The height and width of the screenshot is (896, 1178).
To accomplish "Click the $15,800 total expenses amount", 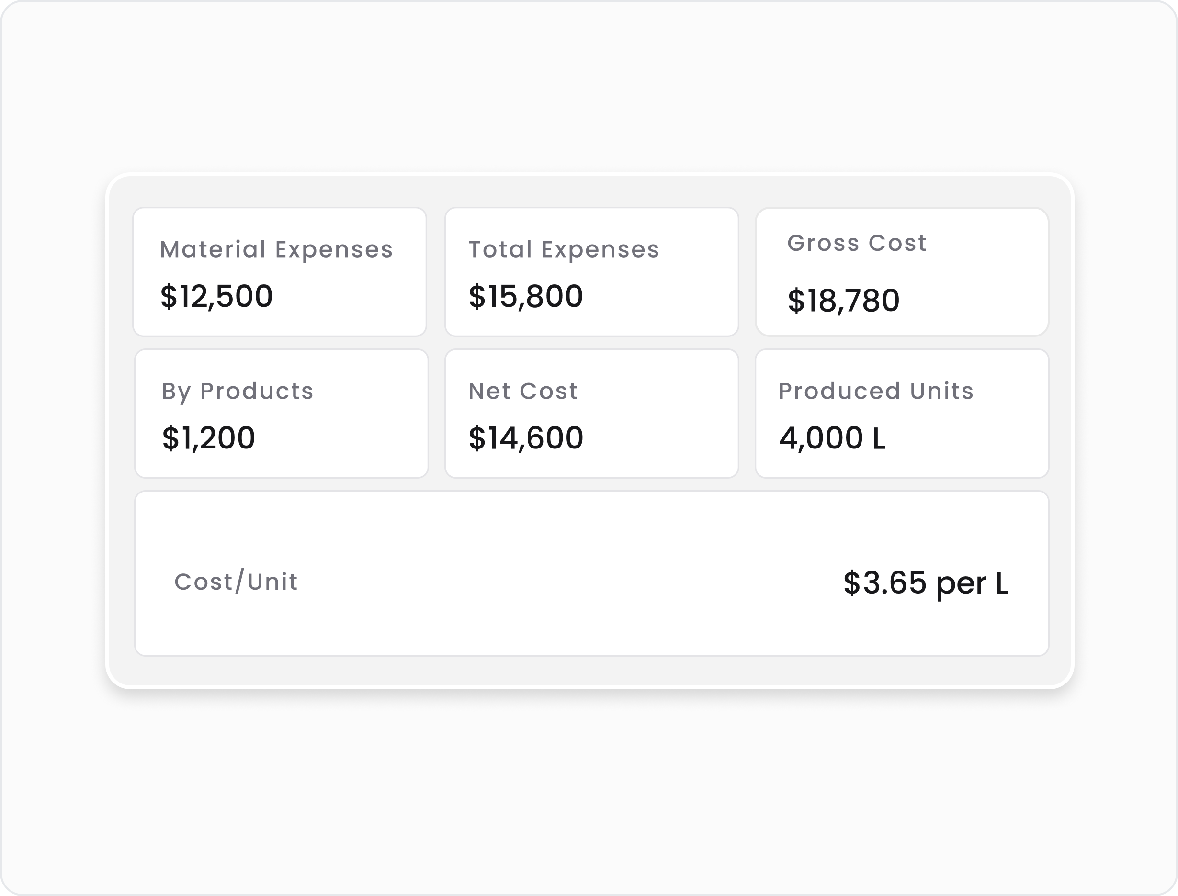I will [x=525, y=297].
